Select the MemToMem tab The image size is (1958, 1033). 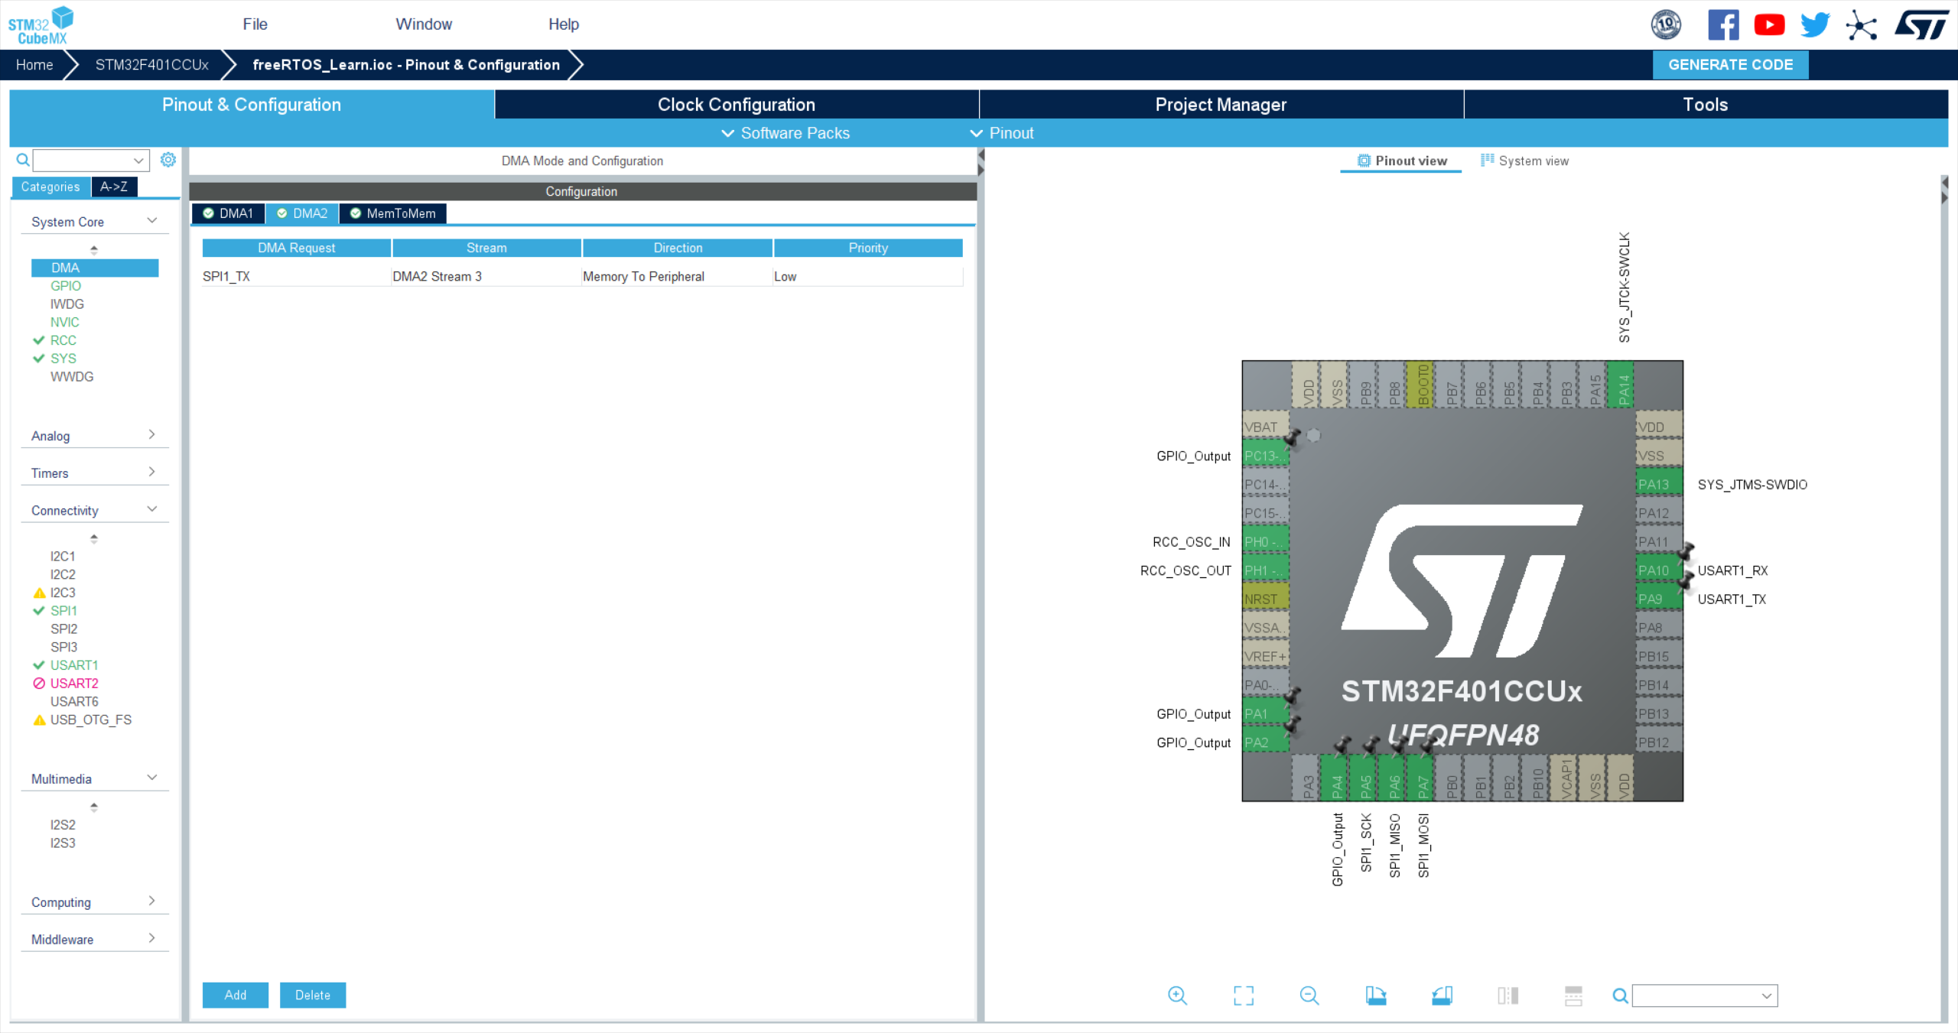click(x=393, y=213)
